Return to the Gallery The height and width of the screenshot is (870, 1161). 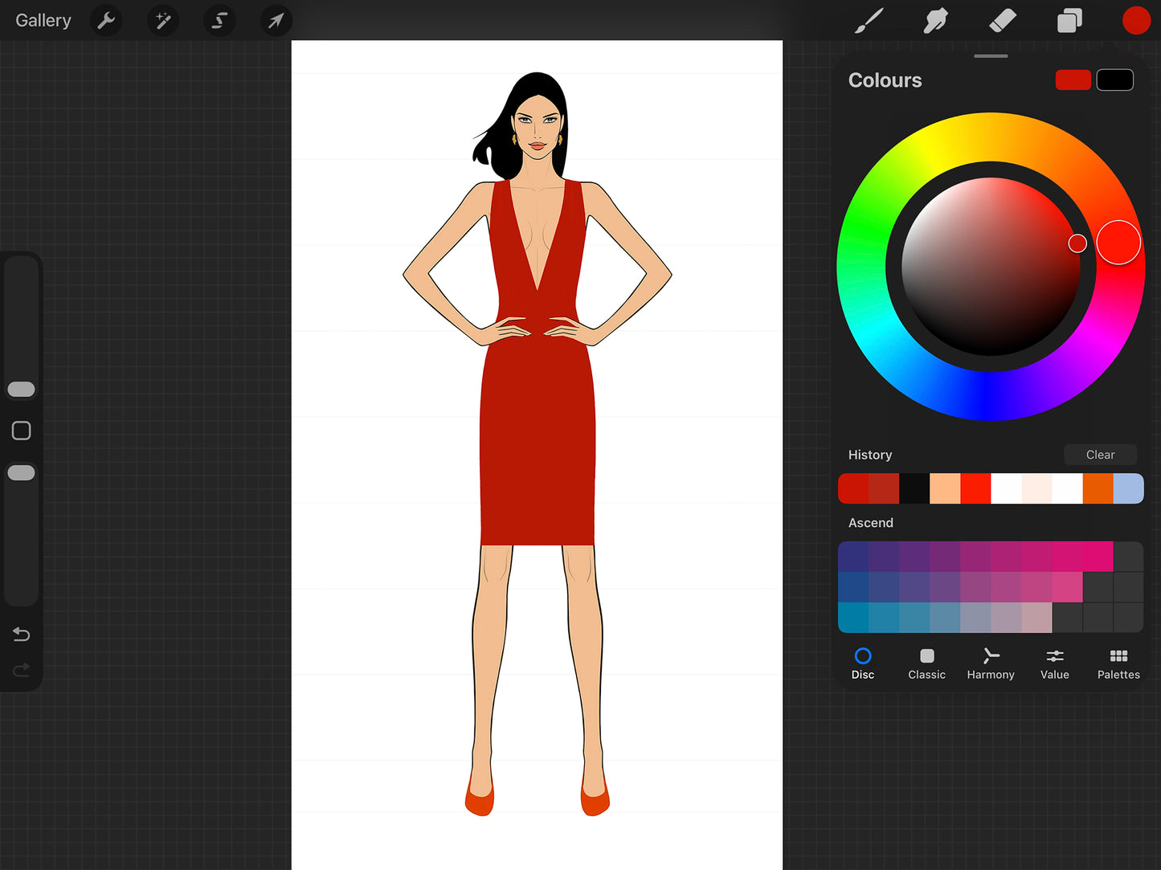point(43,20)
